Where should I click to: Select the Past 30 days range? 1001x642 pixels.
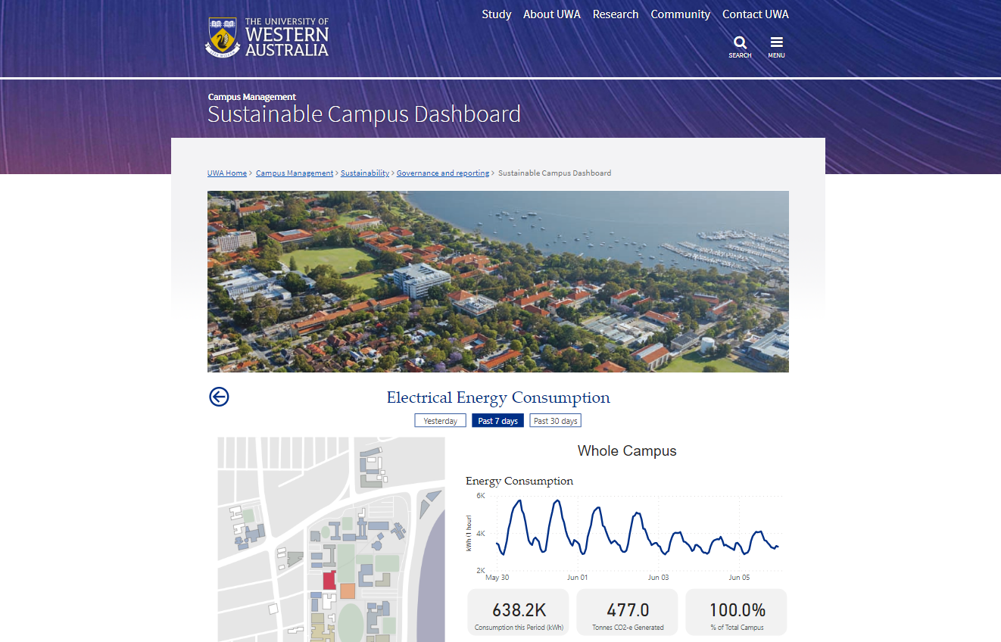pyautogui.click(x=555, y=421)
